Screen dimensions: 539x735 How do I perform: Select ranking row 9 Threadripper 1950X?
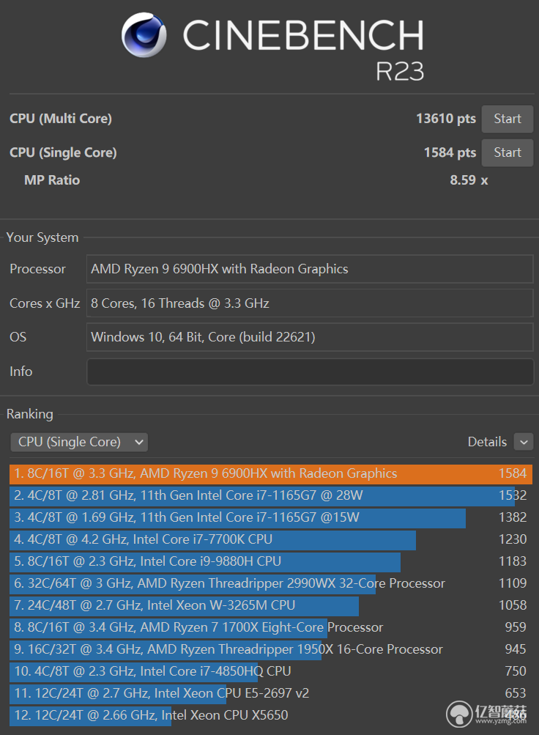pyautogui.click(x=271, y=649)
